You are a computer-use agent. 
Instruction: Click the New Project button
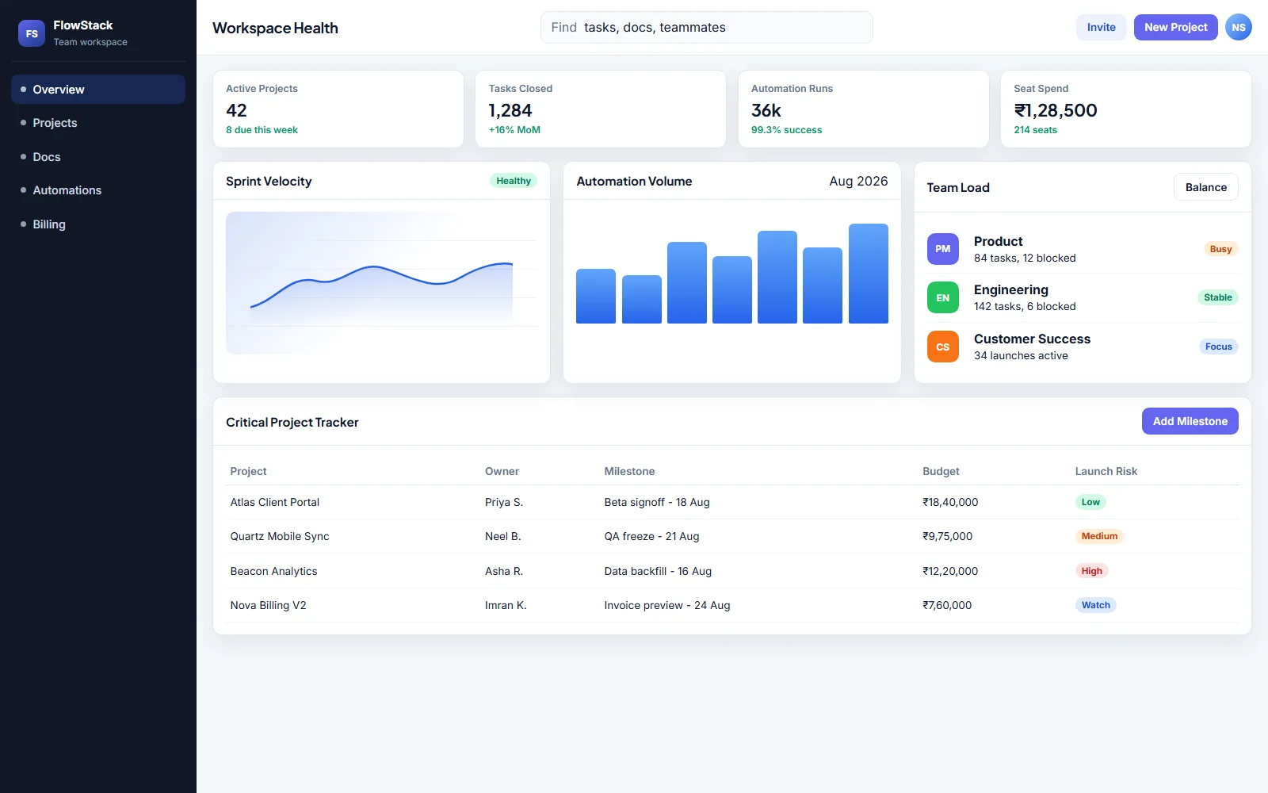(1175, 27)
